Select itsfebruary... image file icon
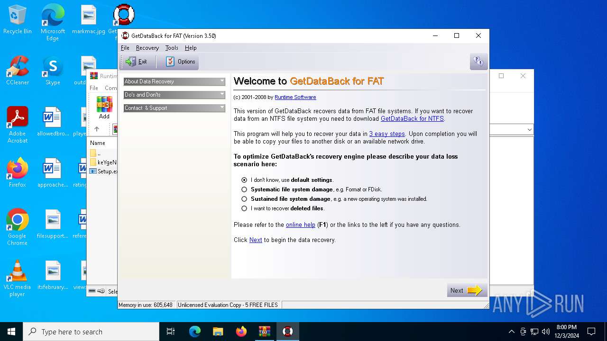Image resolution: width=607 pixels, height=341 pixels. [x=53, y=276]
